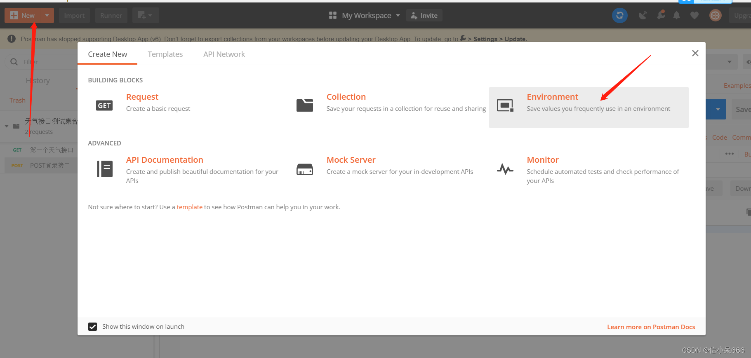
Task: Open the blue Send dropdown arrow
Action: [718, 109]
